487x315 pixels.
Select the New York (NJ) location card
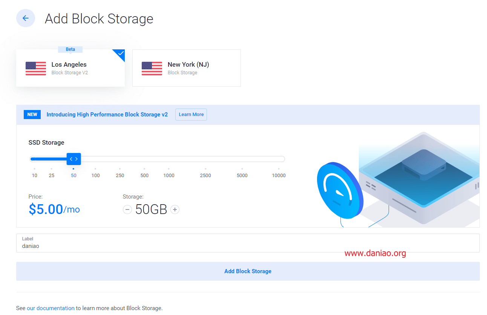pos(187,68)
